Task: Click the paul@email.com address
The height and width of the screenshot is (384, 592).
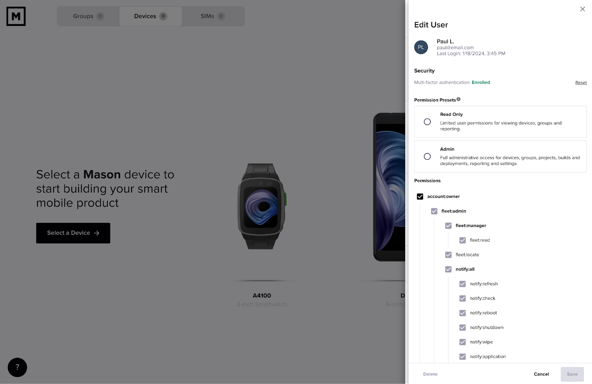Action: (455, 48)
